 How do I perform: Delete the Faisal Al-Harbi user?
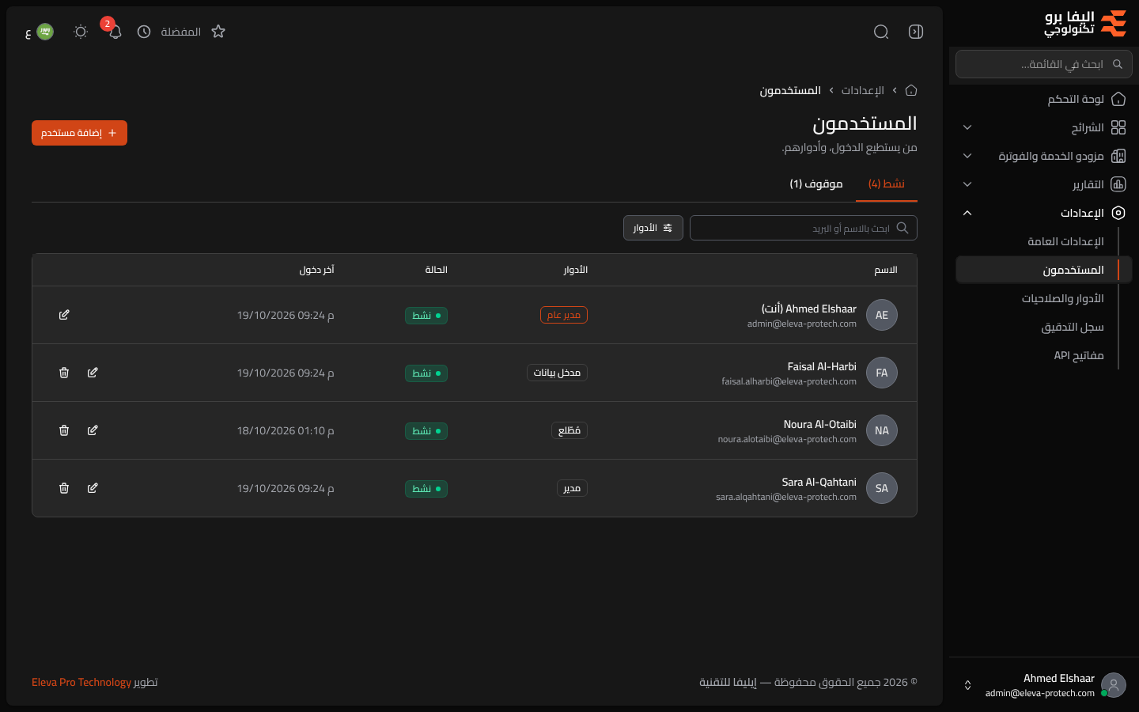click(64, 373)
